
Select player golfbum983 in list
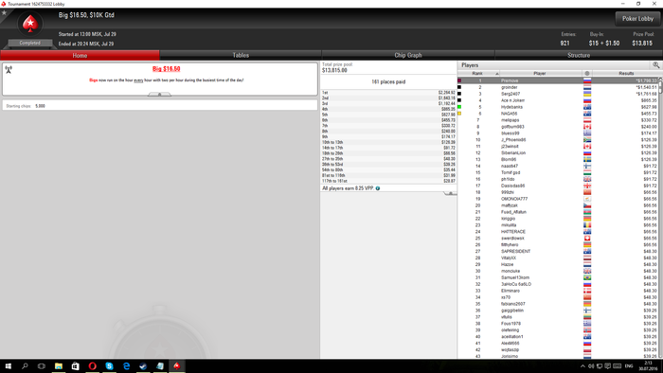point(558,127)
